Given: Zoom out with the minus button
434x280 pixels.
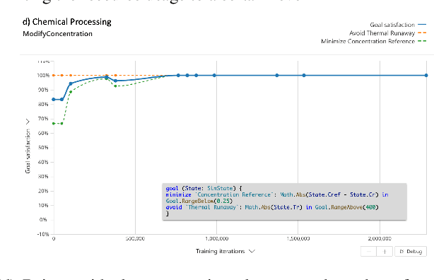Looking at the screenshot, I should [368, 252].
